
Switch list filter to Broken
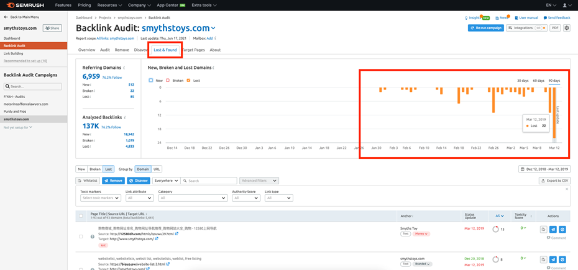pyautogui.click(x=95, y=169)
